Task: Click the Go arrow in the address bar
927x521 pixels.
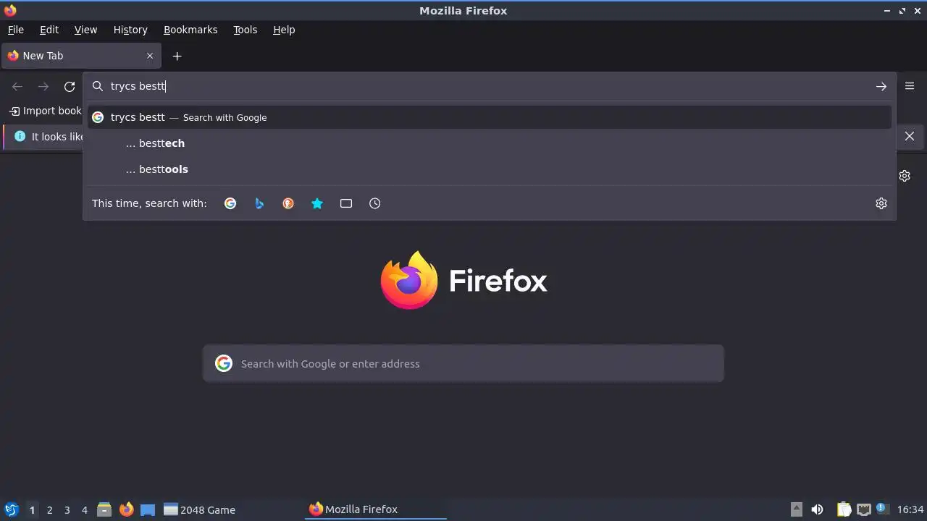Action: pyautogui.click(x=881, y=86)
